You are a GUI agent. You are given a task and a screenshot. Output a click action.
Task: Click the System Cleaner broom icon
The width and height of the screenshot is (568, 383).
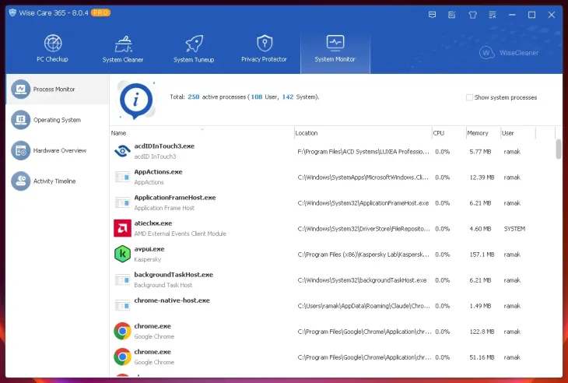tap(123, 44)
